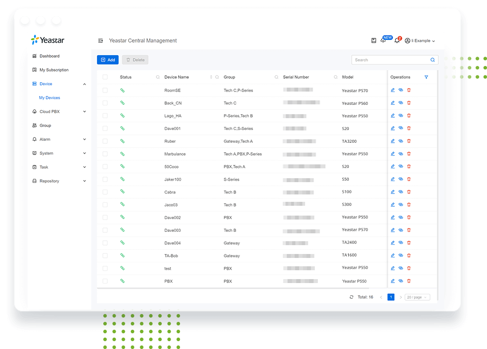
Task: Click the search magnifier icon in the search box
Action: pyautogui.click(x=432, y=60)
